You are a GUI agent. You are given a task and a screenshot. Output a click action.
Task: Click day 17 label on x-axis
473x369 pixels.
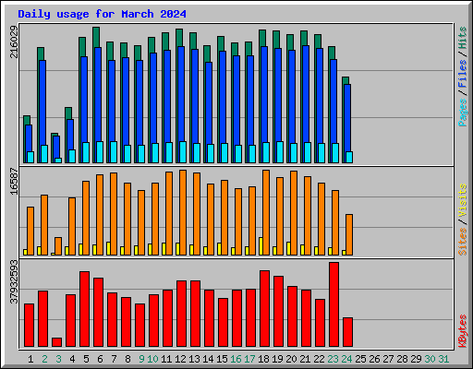tap(249, 359)
